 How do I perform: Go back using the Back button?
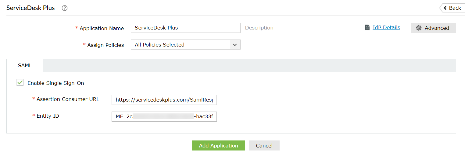(453, 8)
